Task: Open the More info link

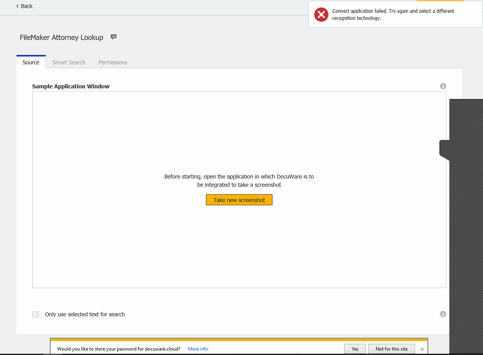Action: click(198, 349)
